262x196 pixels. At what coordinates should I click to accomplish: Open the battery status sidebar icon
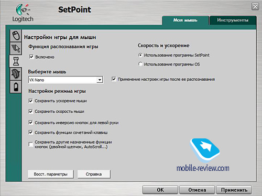16,86
